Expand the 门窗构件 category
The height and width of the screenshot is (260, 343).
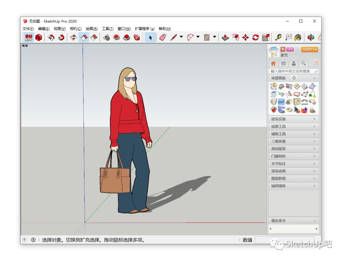(293, 156)
